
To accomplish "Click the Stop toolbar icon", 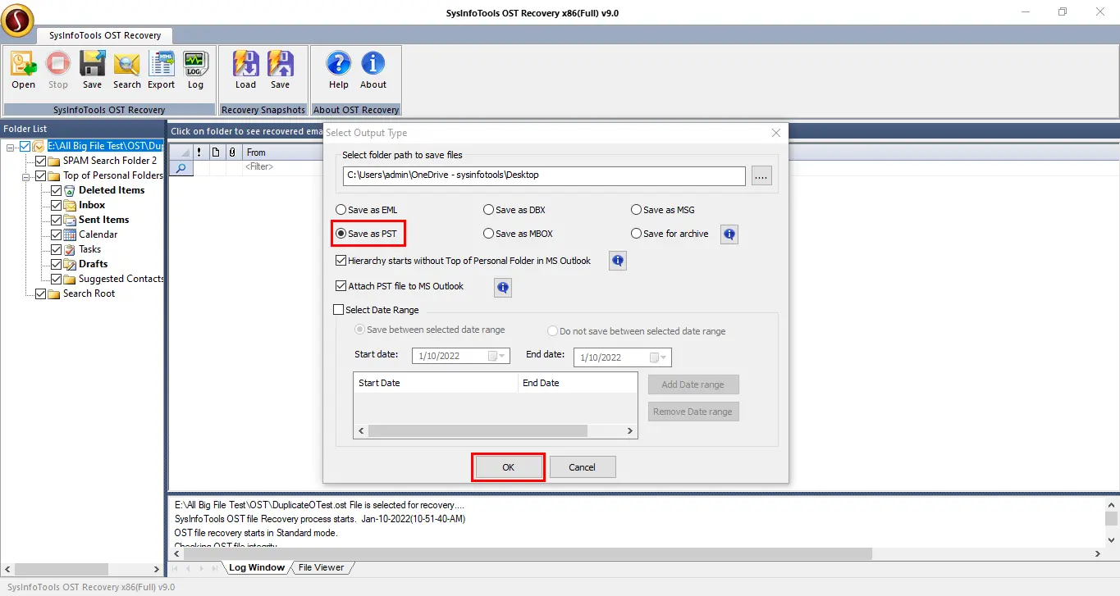I will [x=58, y=70].
